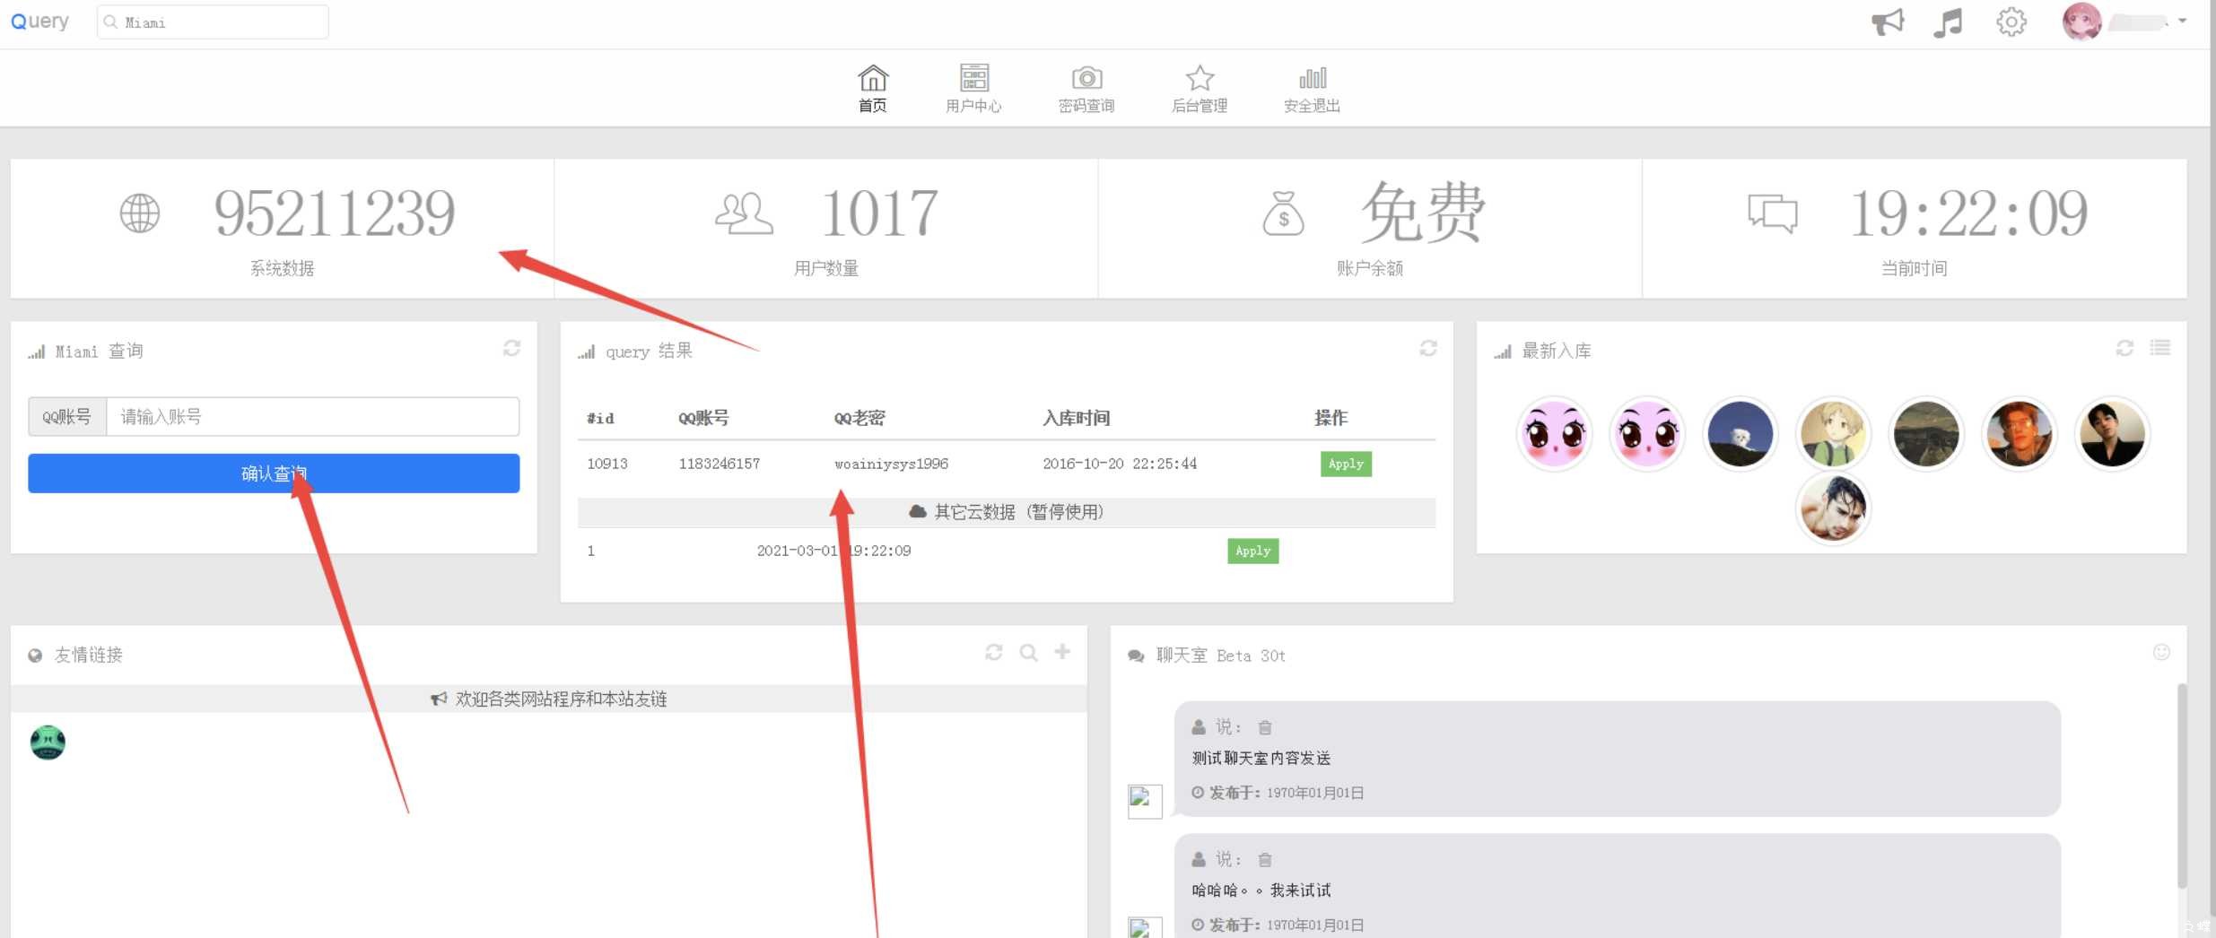This screenshot has height=938, width=2216.
Task: Click the megaphone announcement icon
Action: (1888, 22)
